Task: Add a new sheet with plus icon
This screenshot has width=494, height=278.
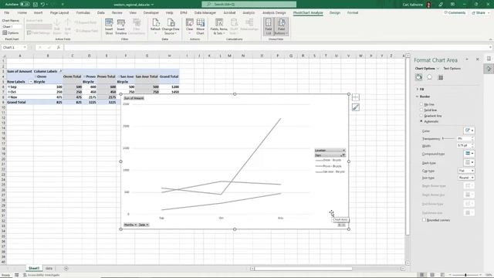Action: point(66,269)
